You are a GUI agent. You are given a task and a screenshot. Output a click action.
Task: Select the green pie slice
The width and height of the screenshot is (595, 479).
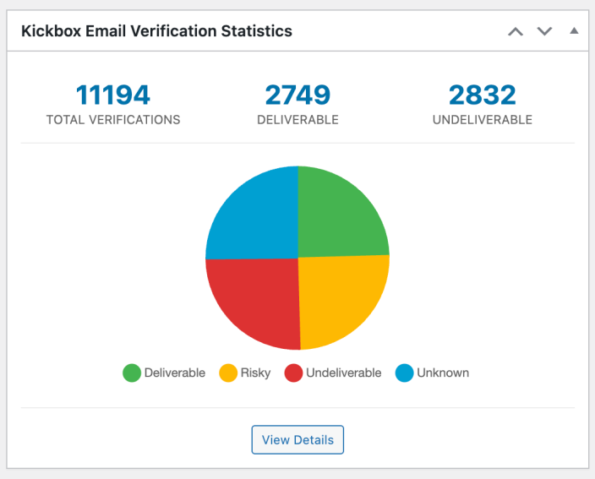pos(336,220)
